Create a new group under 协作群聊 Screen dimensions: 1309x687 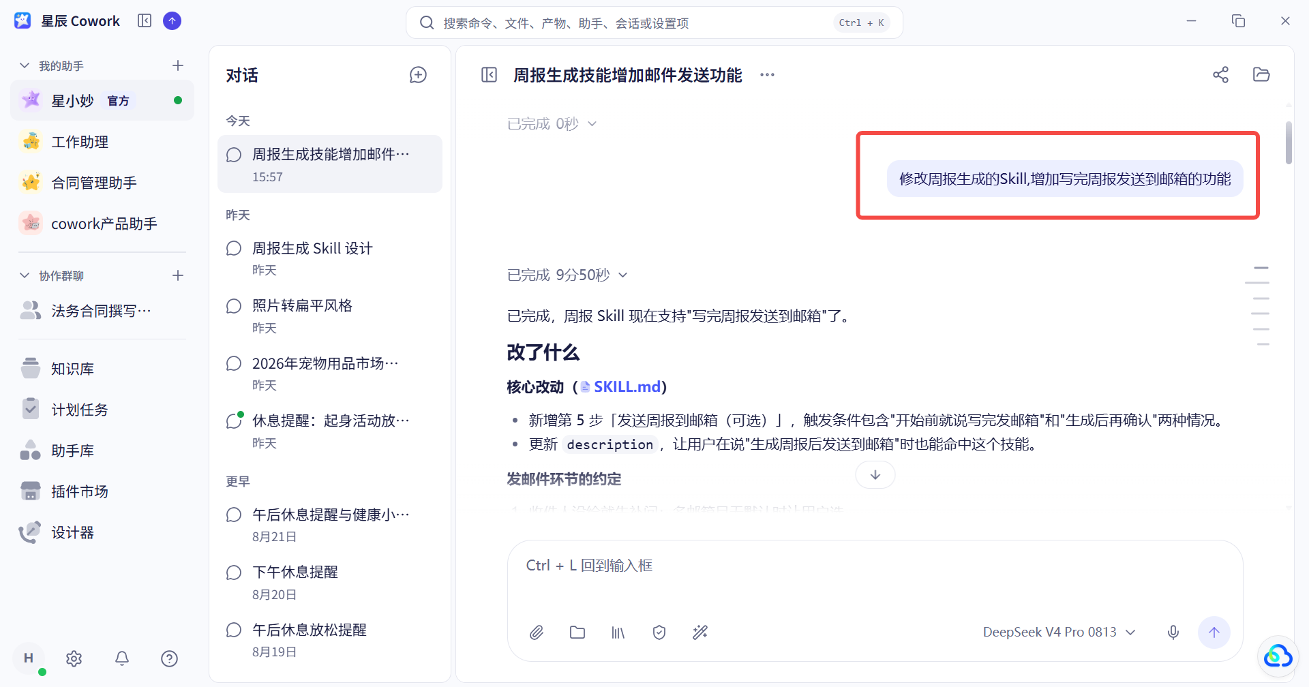[x=178, y=275]
